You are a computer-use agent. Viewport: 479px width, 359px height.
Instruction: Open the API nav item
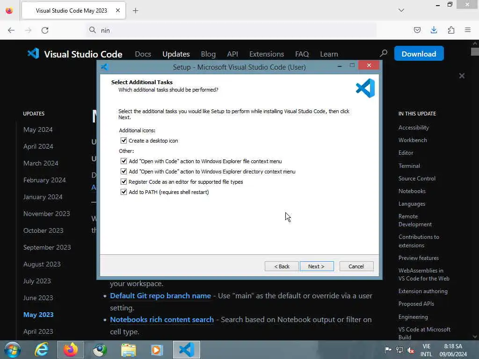pos(232,54)
